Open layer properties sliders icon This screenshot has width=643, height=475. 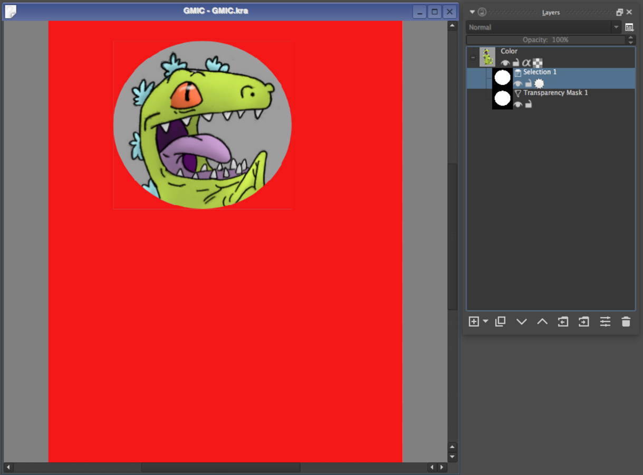click(605, 321)
